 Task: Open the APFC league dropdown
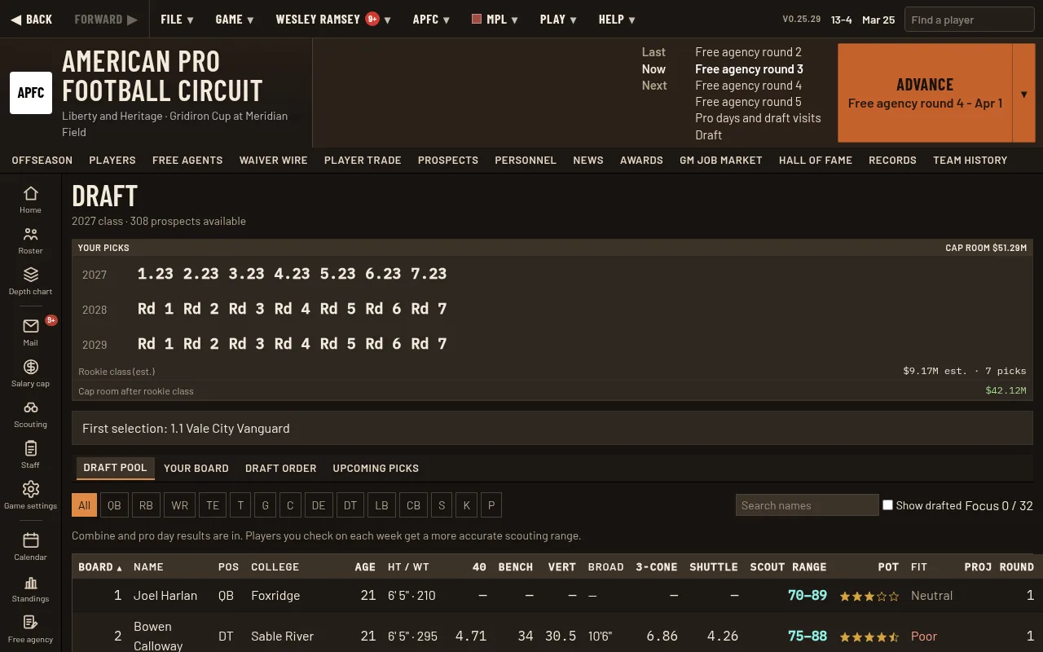click(x=431, y=19)
